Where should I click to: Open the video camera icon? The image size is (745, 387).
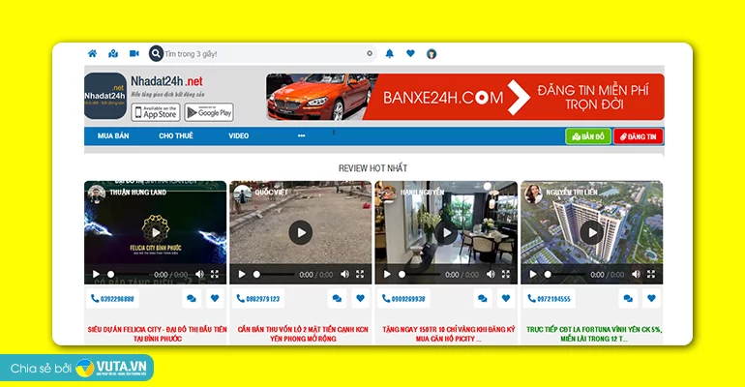(x=134, y=53)
